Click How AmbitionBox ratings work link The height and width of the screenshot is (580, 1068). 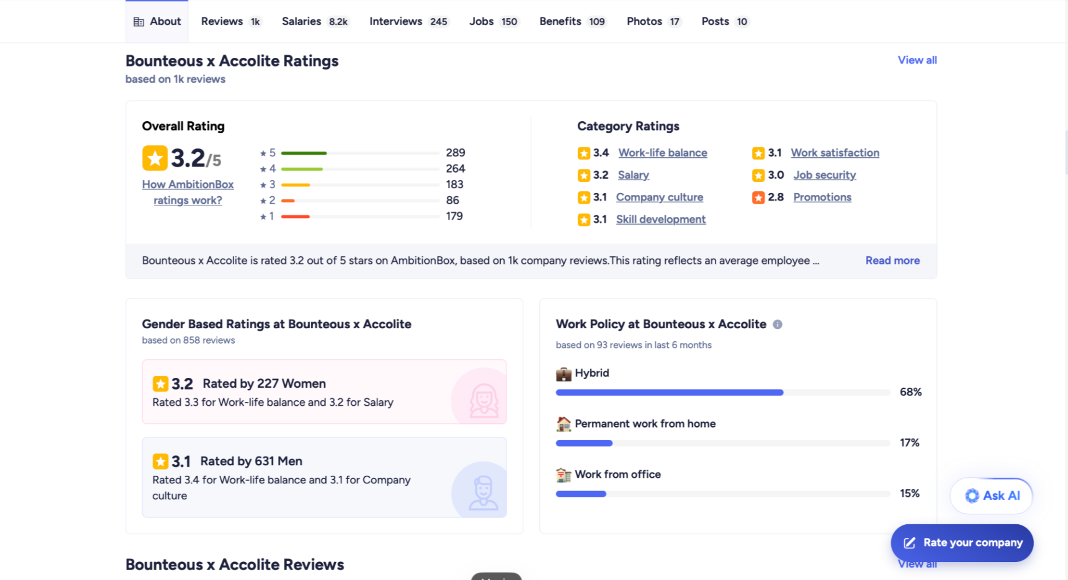coord(188,192)
